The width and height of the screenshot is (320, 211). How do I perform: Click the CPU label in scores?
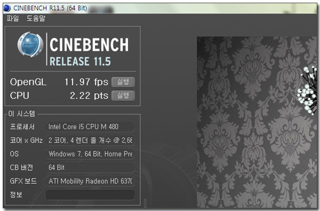click(x=20, y=96)
